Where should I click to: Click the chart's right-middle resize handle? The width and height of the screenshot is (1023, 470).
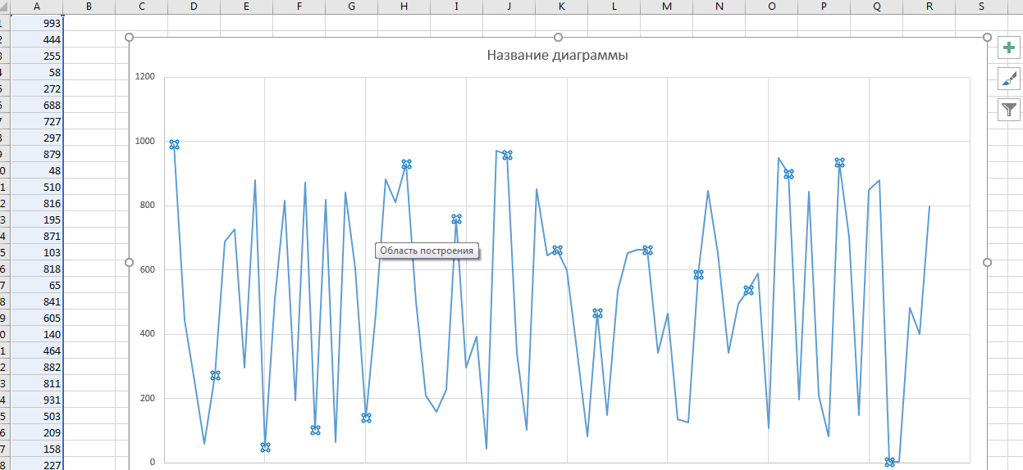coord(987,262)
